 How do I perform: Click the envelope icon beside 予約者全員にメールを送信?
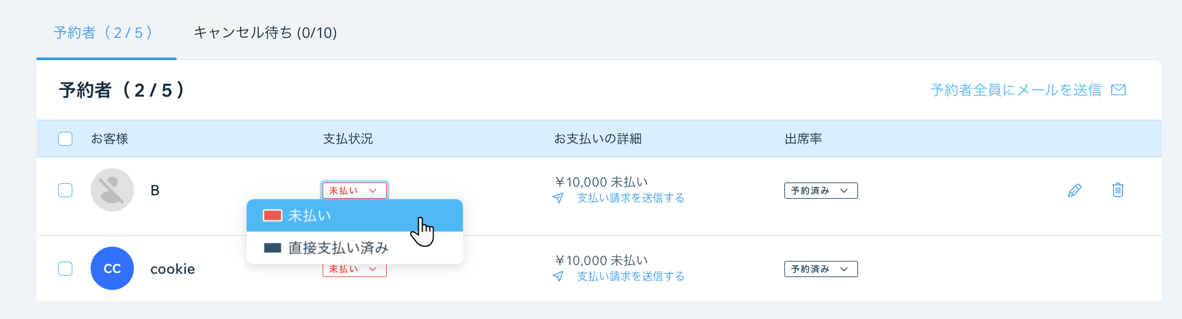[x=1119, y=90]
